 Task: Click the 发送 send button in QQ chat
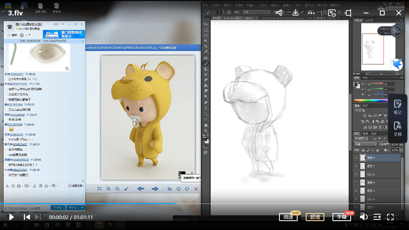(x=72, y=208)
